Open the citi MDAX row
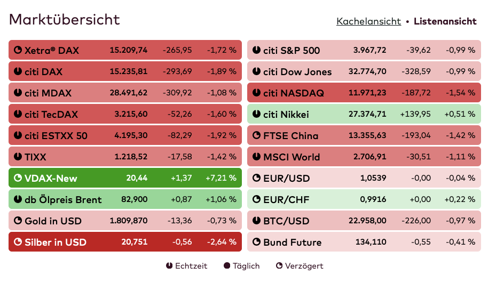Screen dimensions: 496x283 point(125,93)
